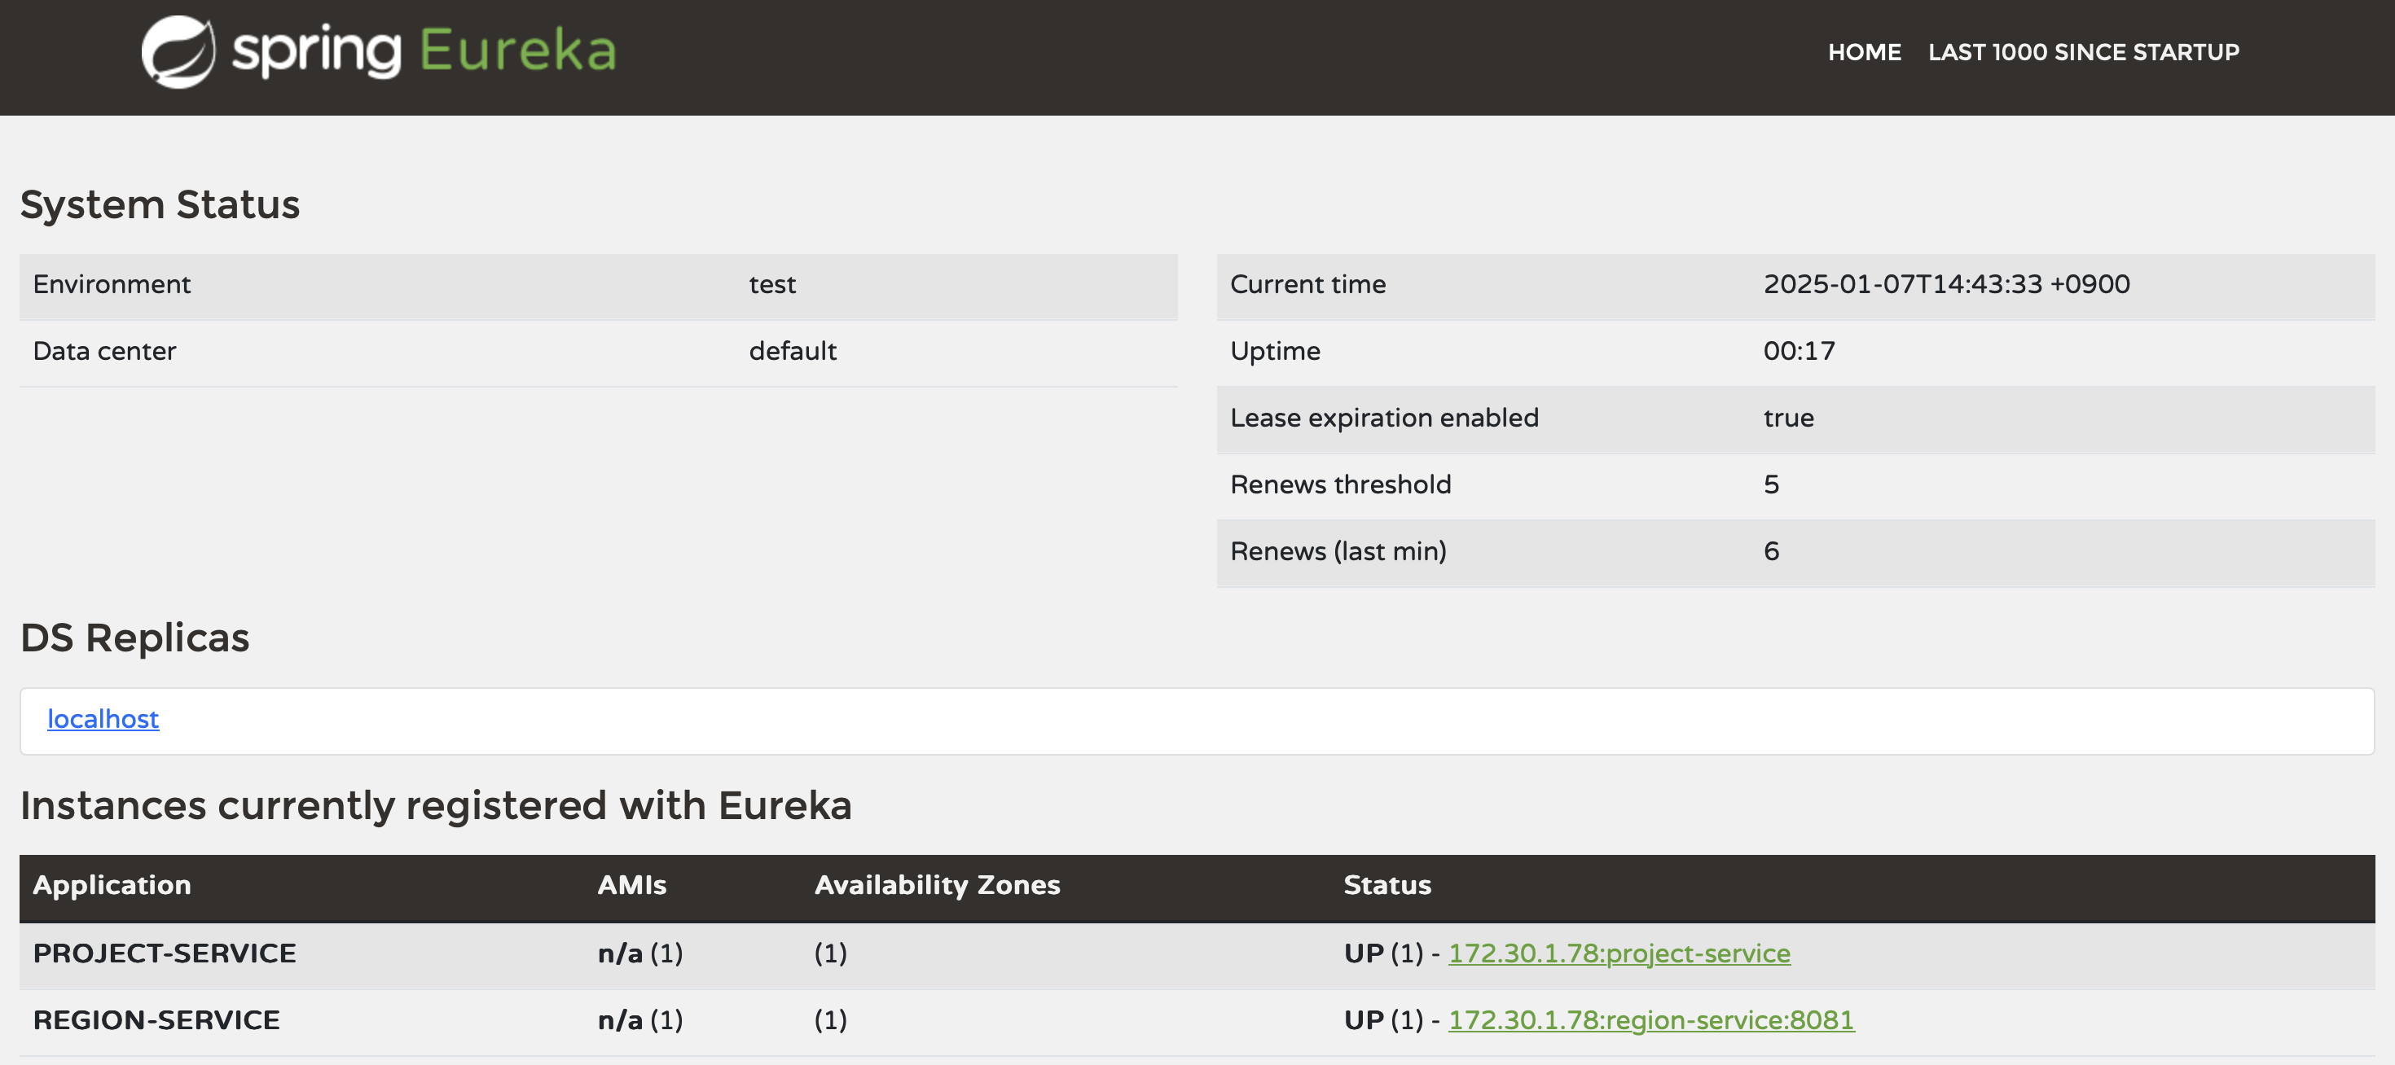Viewport: 2395px width, 1065px height.
Task: Click the System Status heading
Action: click(x=160, y=204)
